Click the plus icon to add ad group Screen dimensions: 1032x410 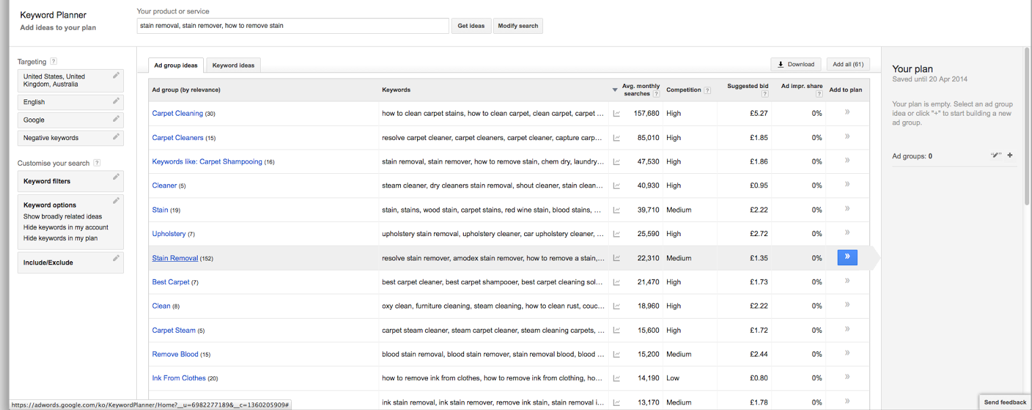[x=1010, y=156]
